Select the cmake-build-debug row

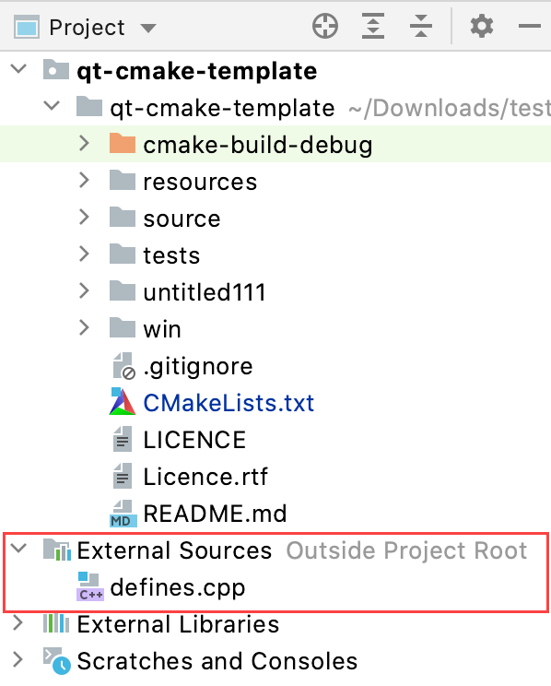click(x=275, y=144)
